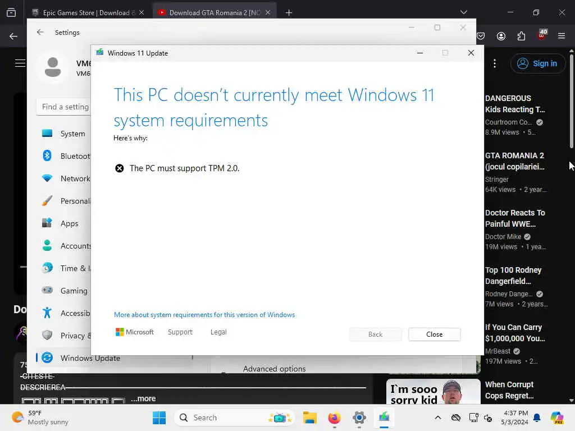Close the Epic Games Store tab
Image resolution: width=575 pixels, height=431 pixels.
[142, 12]
